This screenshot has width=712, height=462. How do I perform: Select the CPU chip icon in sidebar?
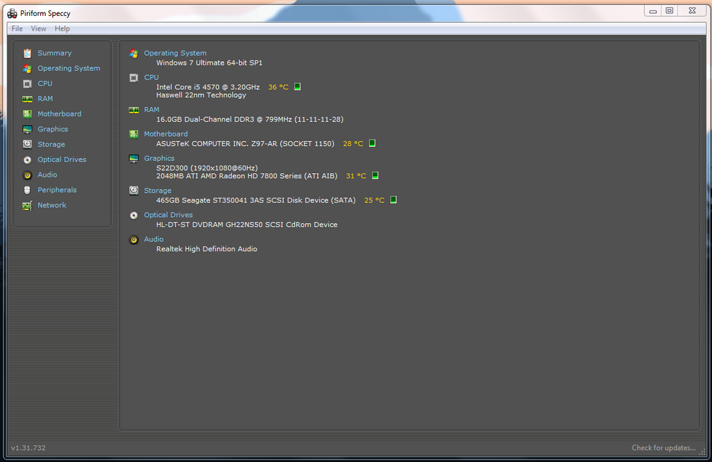[27, 83]
